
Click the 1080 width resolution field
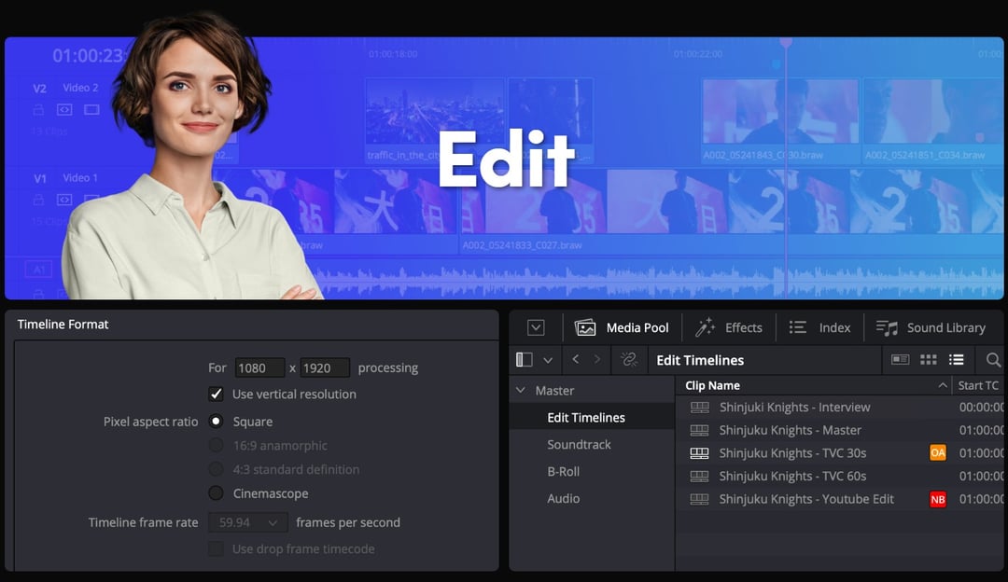pos(259,368)
